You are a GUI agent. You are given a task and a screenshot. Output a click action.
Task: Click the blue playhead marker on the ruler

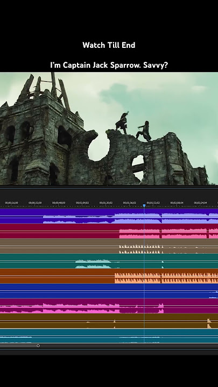144,205
